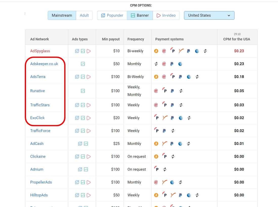Image resolution: width=278 pixels, height=207 pixels.
Task: Click the $0.03 CPM value for TrafficStars
Action: click(239, 105)
